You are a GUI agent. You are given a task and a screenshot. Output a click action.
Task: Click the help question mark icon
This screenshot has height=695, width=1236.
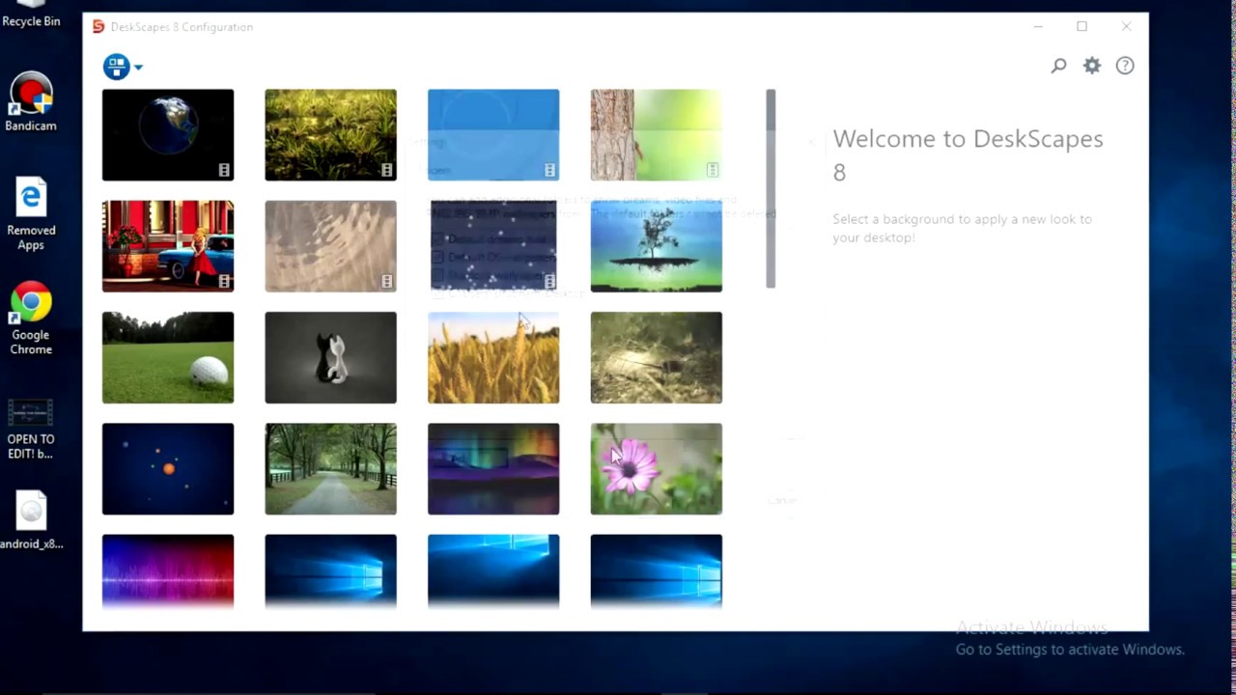click(1125, 66)
